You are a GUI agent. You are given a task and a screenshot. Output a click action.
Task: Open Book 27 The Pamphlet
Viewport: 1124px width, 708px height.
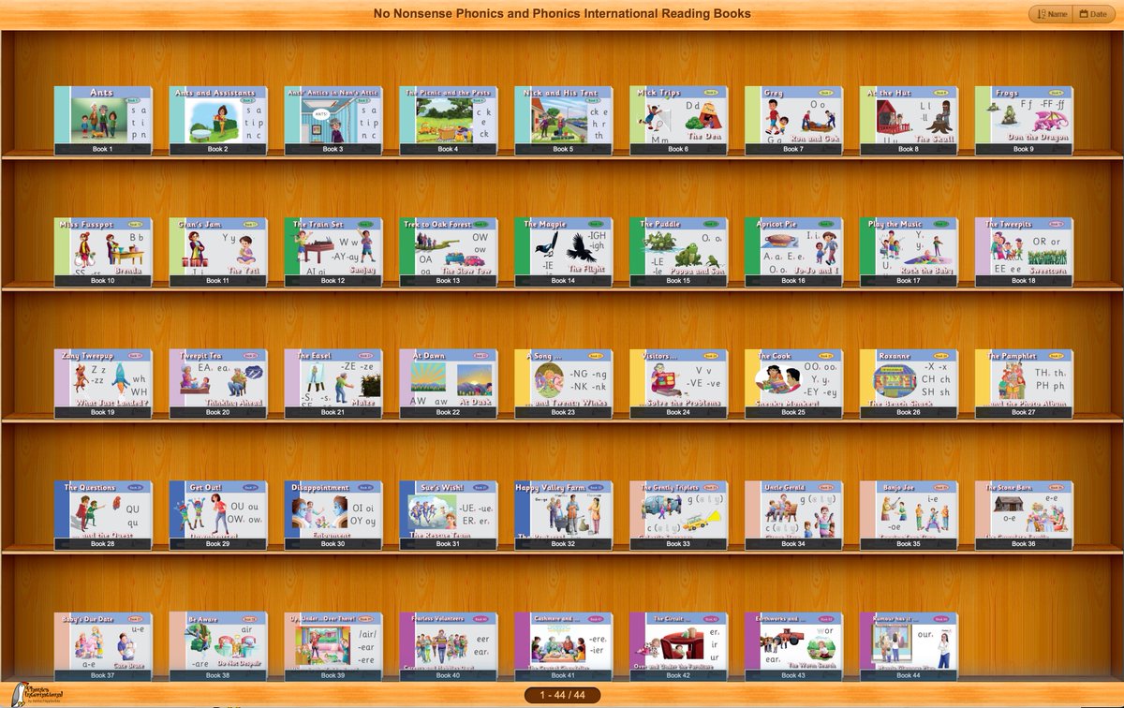point(1025,384)
